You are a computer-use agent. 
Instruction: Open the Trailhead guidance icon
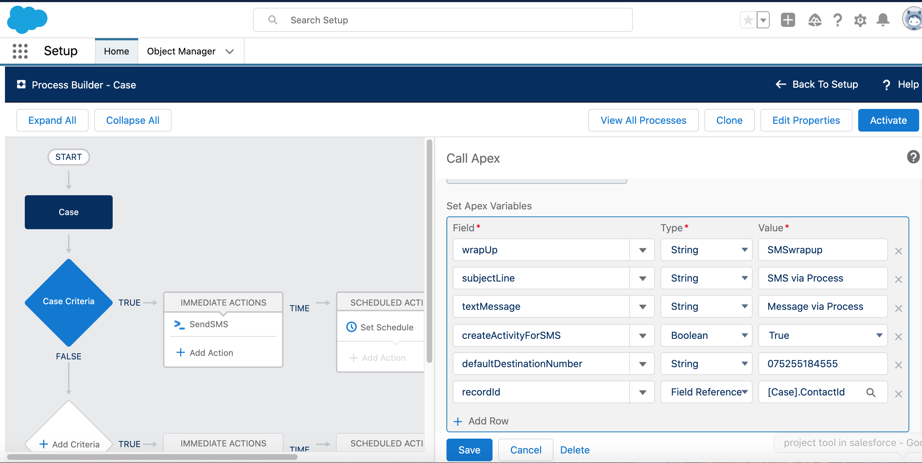(815, 20)
